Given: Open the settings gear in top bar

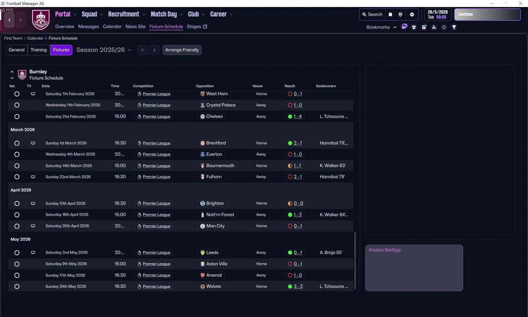Looking at the screenshot, I should click(x=412, y=14).
